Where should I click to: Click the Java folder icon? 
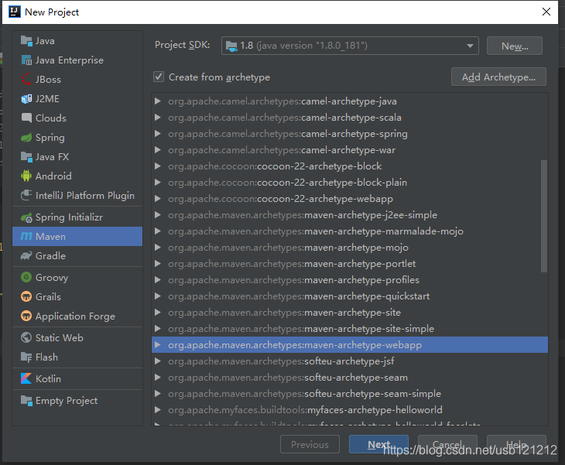click(26, 41)
